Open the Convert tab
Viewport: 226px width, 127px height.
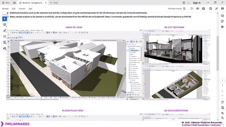point(22,8)
